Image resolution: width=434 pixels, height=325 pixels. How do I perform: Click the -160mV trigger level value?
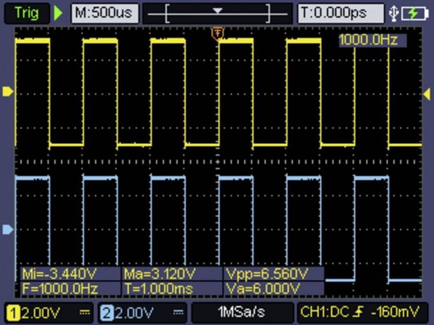click(395, 312)
